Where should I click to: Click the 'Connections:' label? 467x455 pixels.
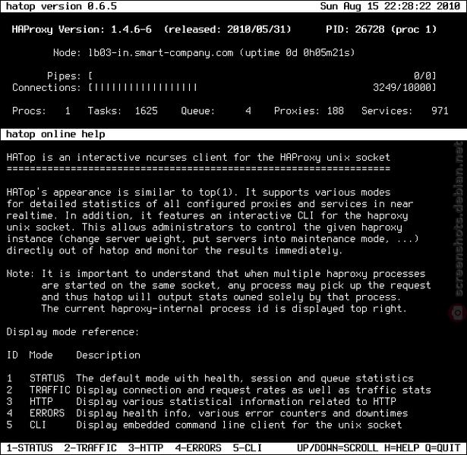click(x=46, y=87)
